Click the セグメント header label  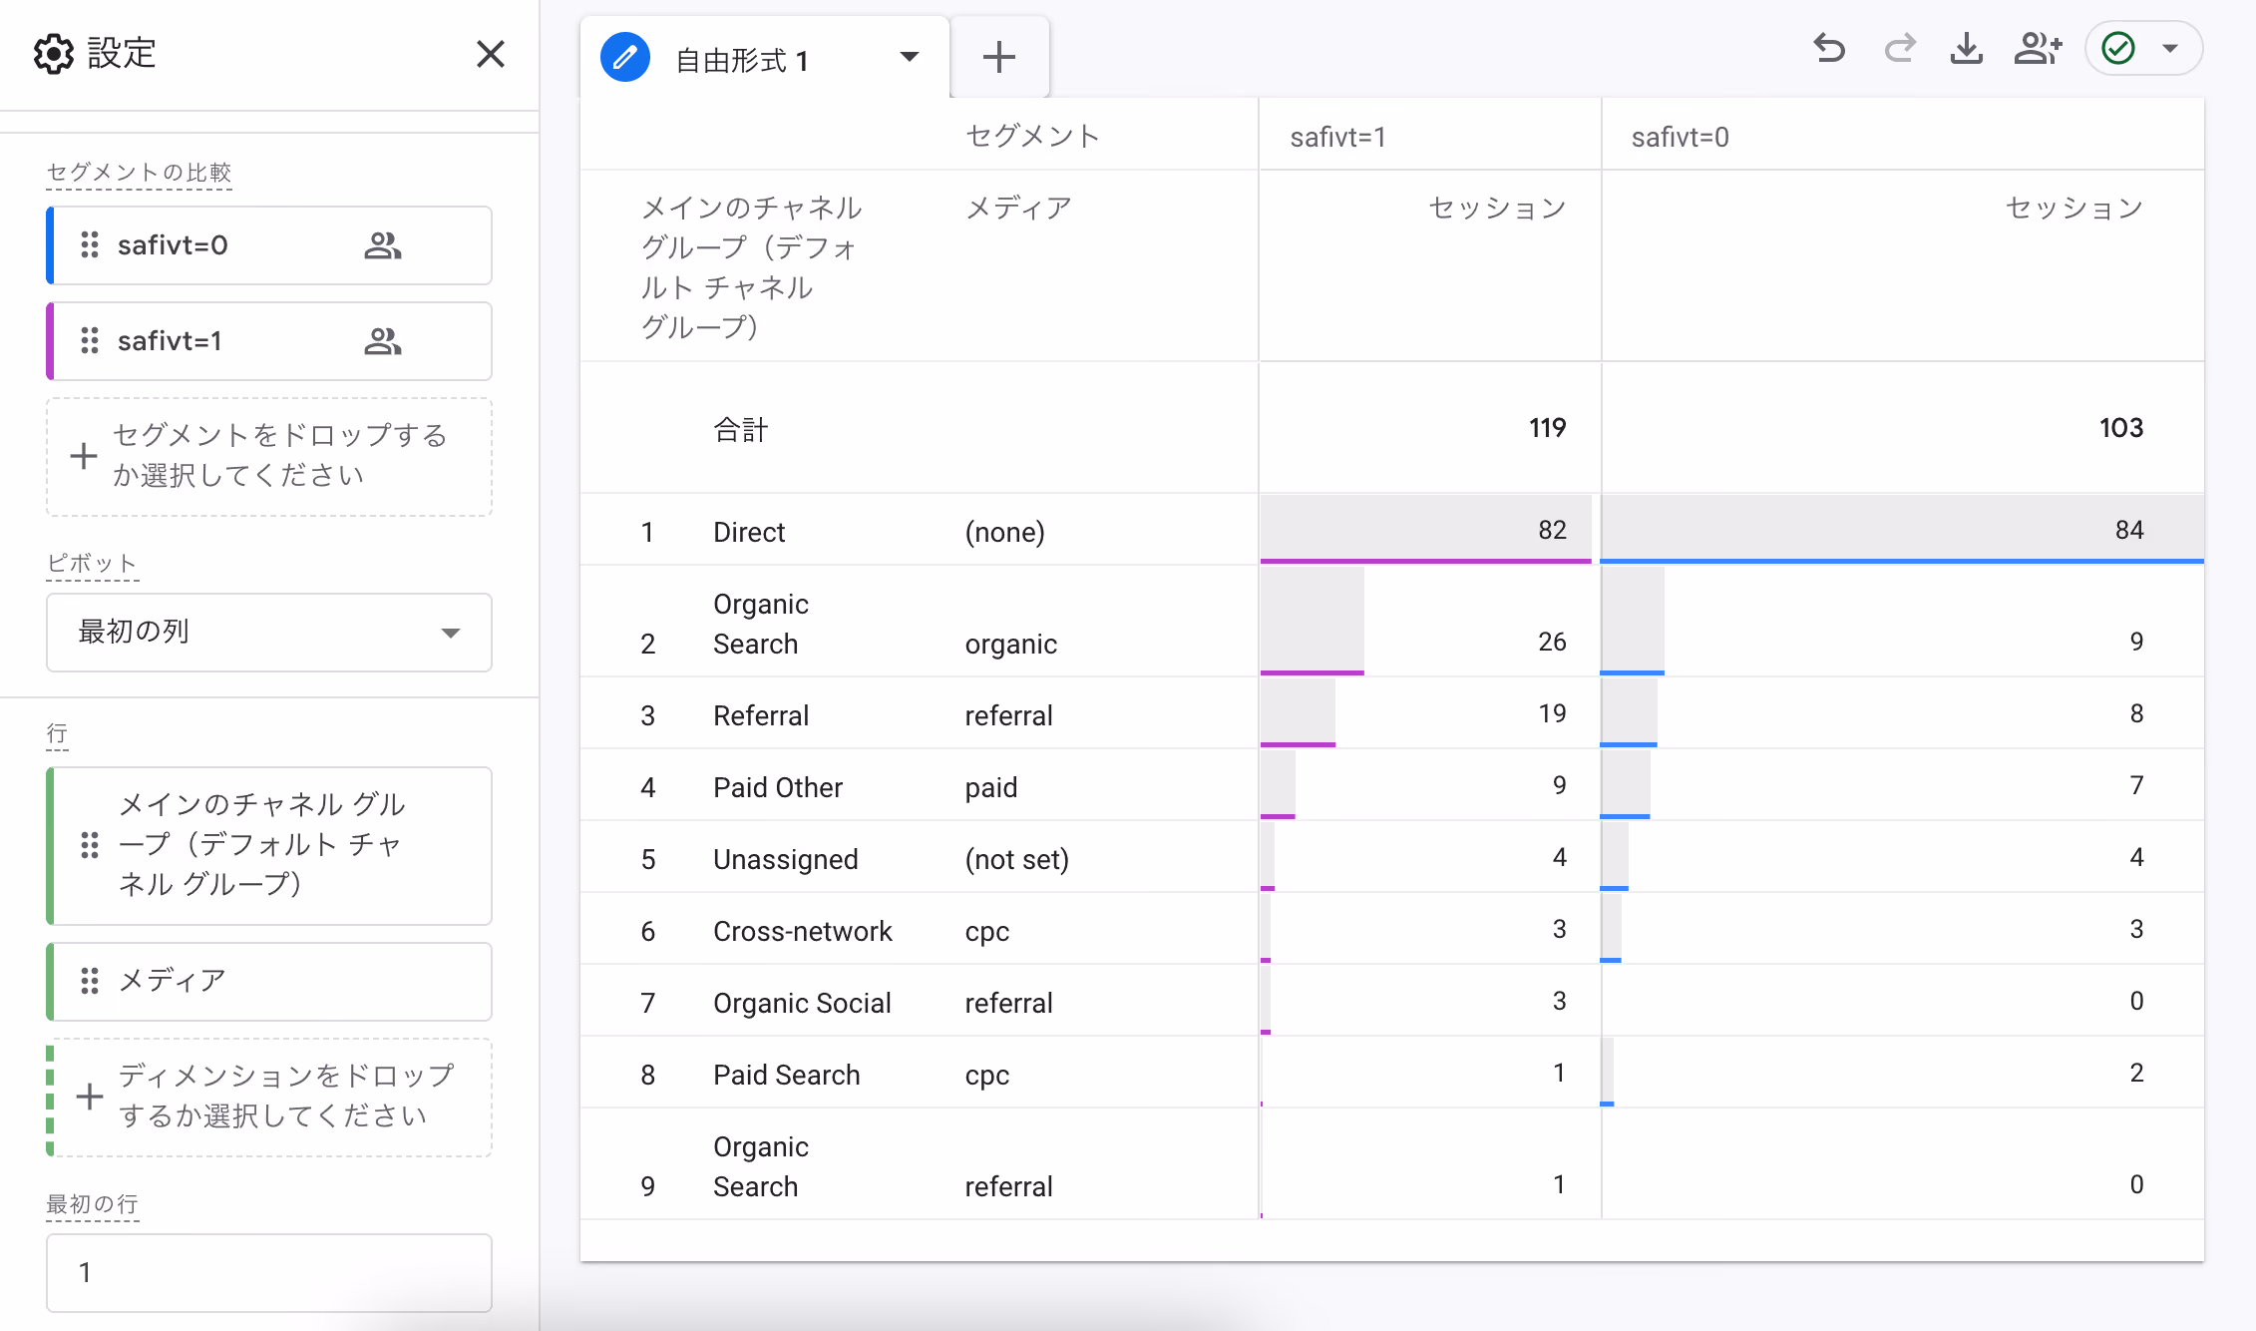pyautogui.click(x=1032, y=136)
